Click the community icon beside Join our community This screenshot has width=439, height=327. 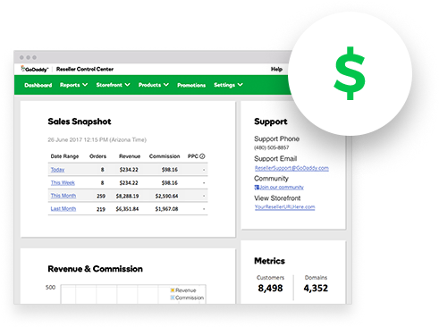click(x=257, y=187)
